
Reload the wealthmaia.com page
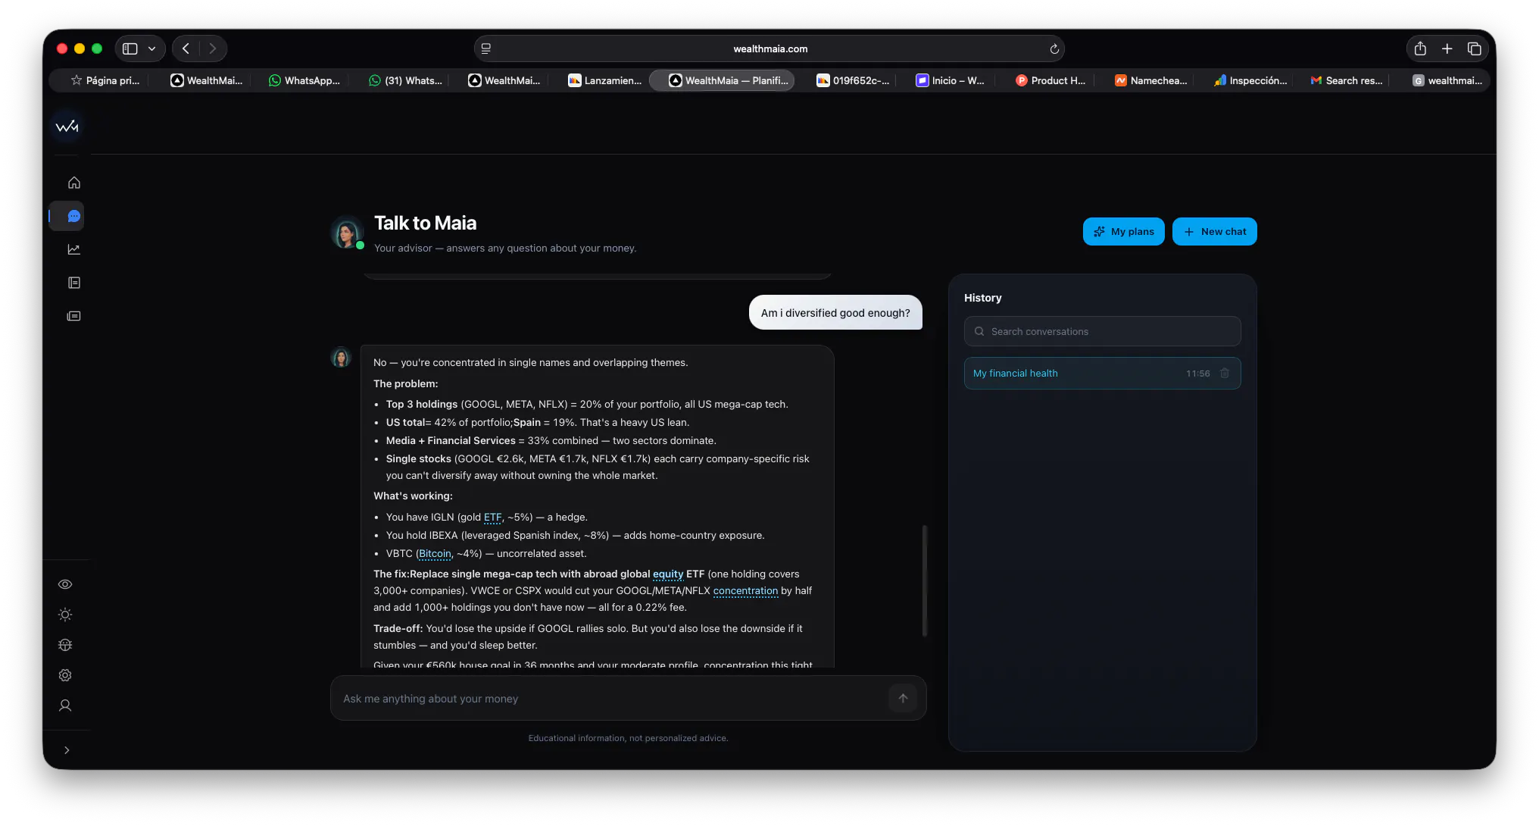pos(1054,48)
